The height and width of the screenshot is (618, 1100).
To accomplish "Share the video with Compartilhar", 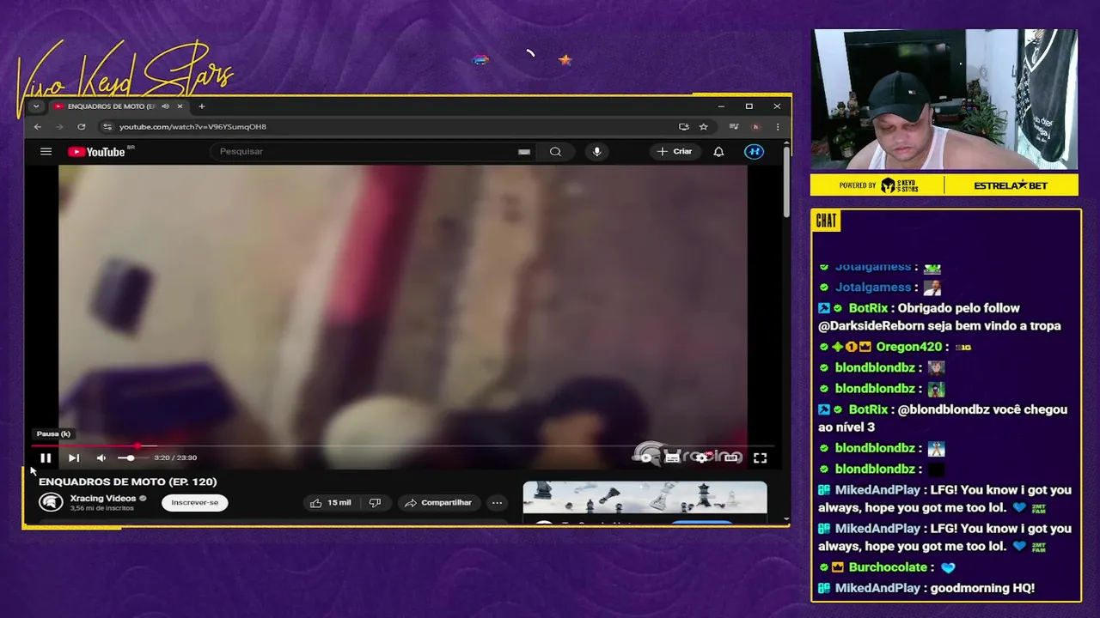I will (438, 502).
